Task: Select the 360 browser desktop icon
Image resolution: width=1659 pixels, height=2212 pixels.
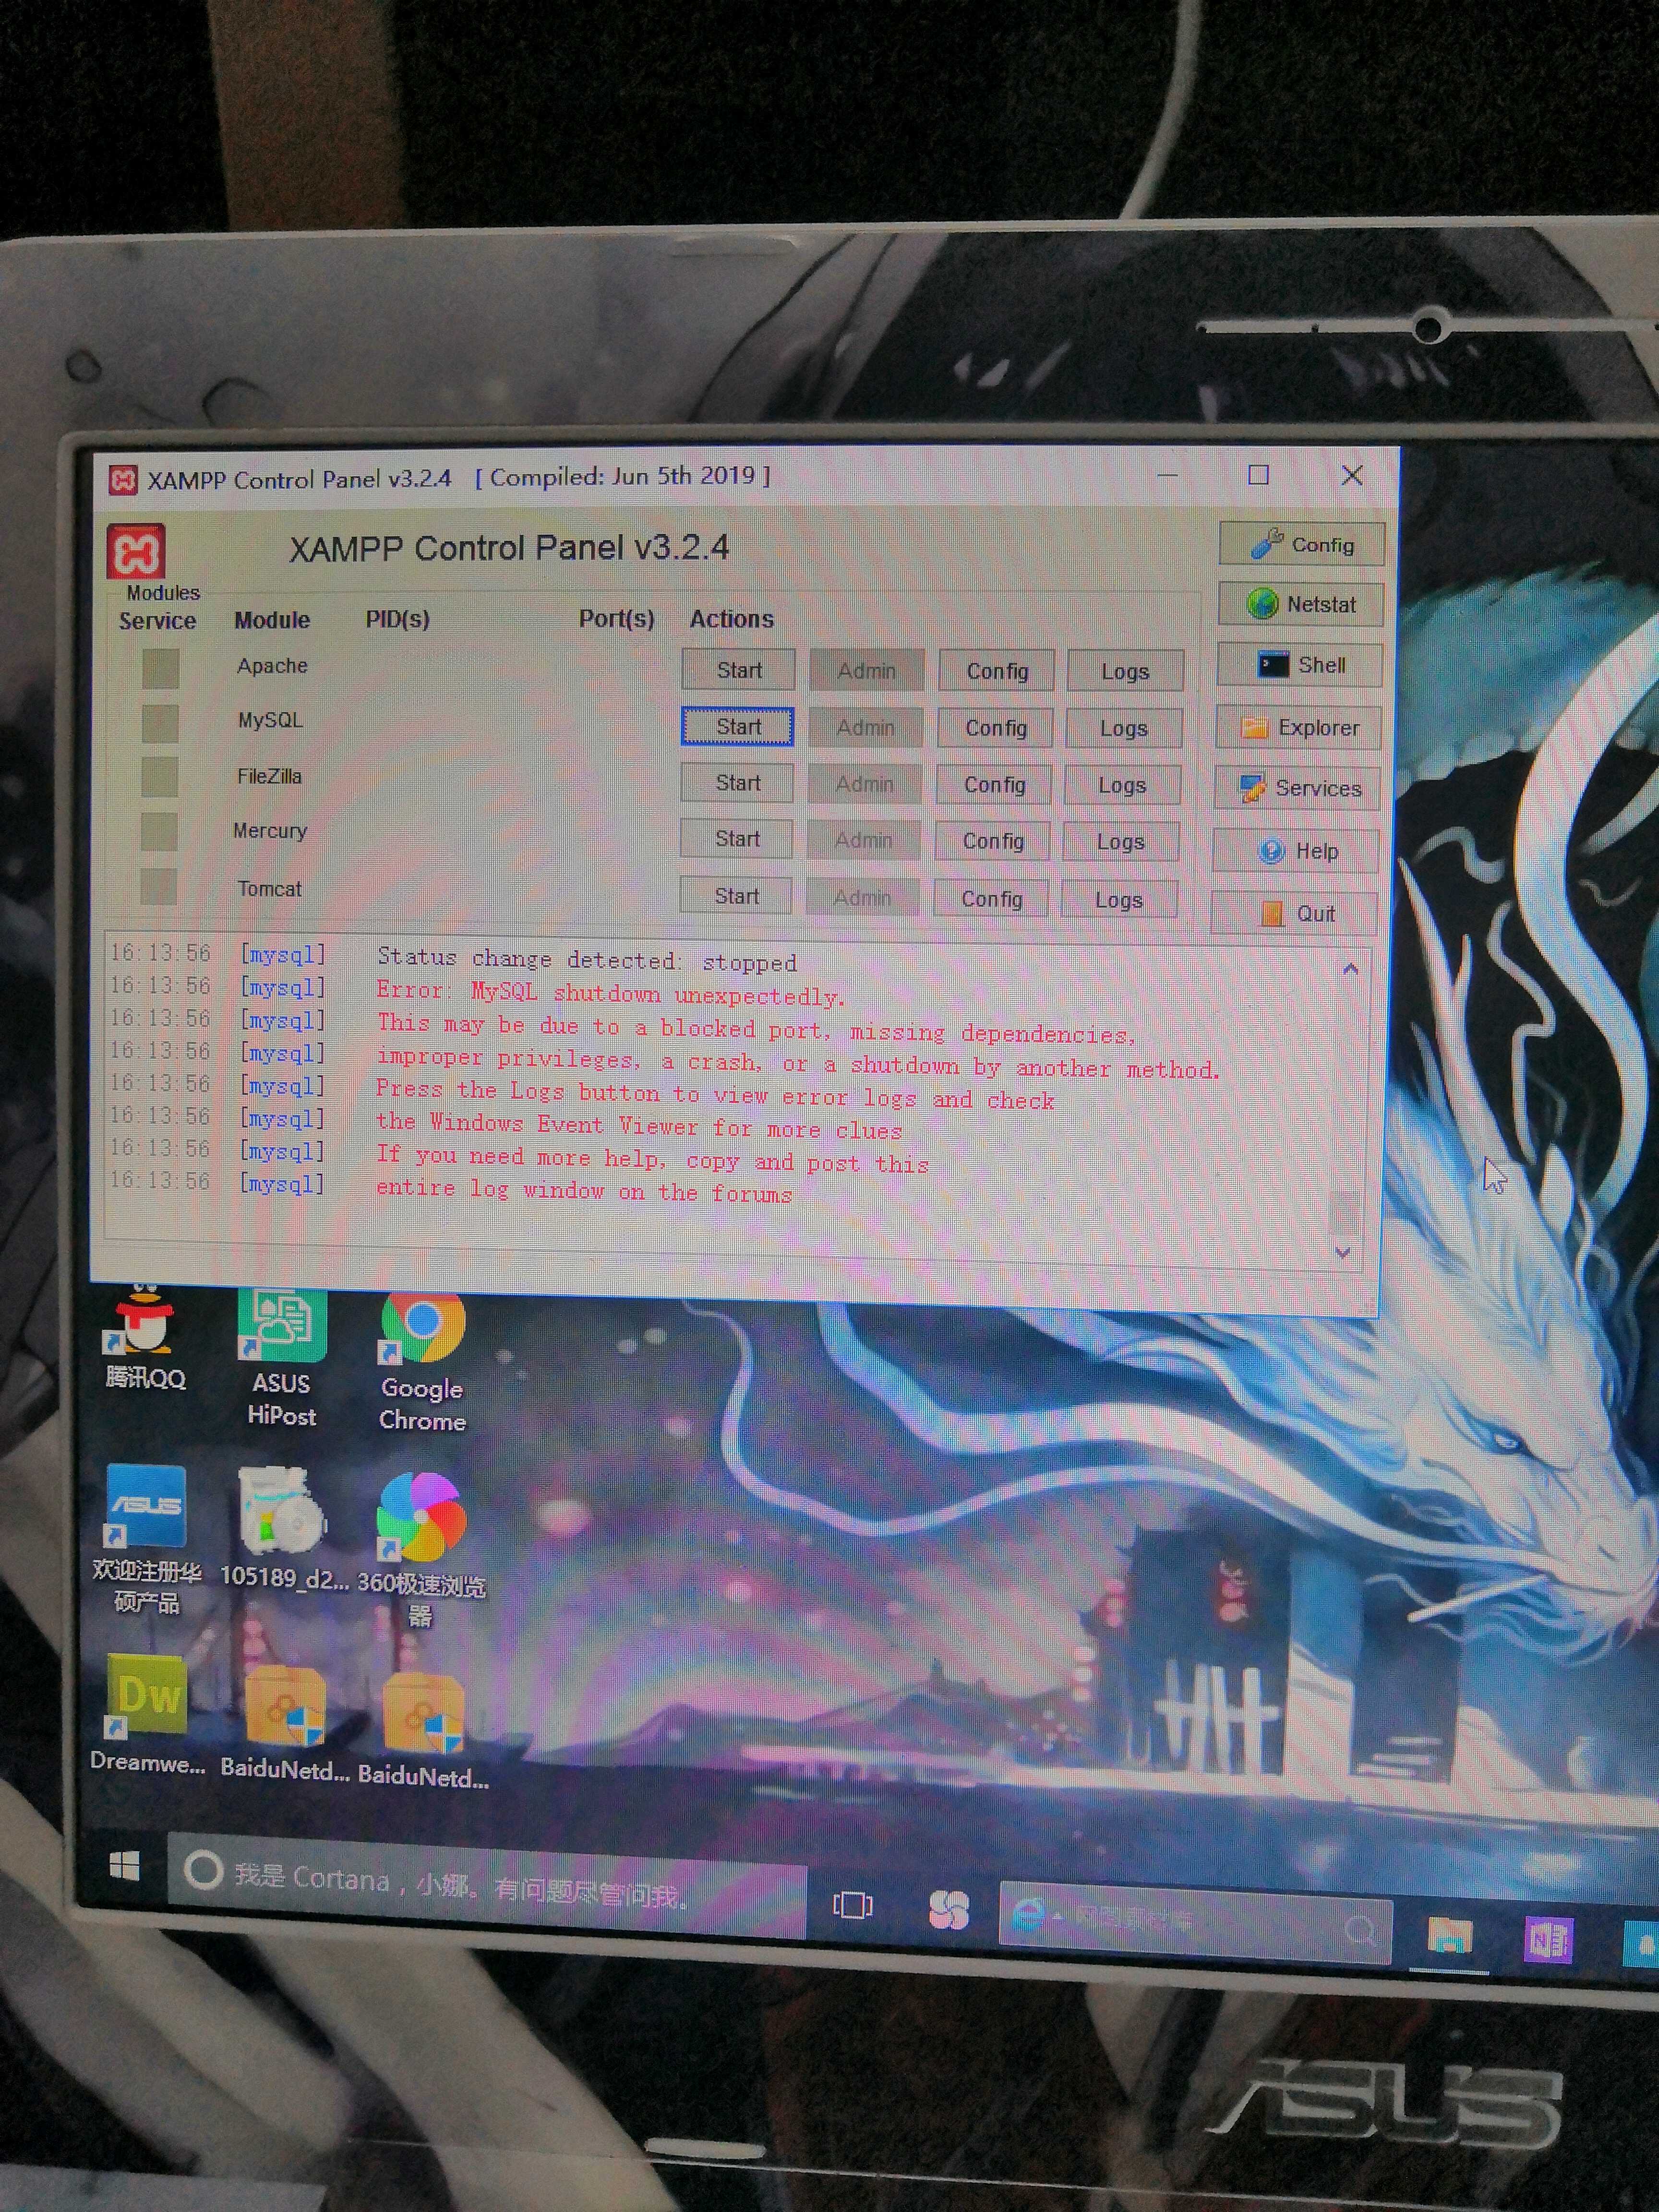Action: click(421, 1548)
